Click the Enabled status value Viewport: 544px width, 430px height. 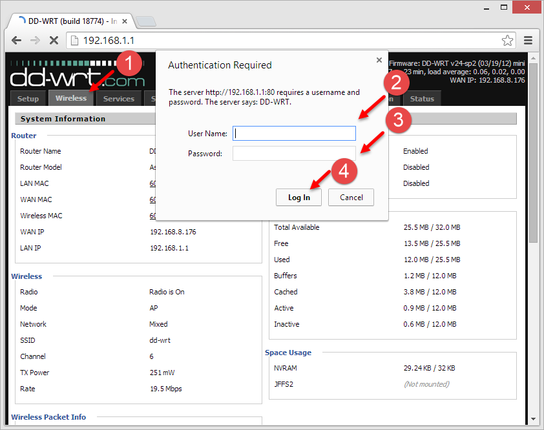point(415,151)
